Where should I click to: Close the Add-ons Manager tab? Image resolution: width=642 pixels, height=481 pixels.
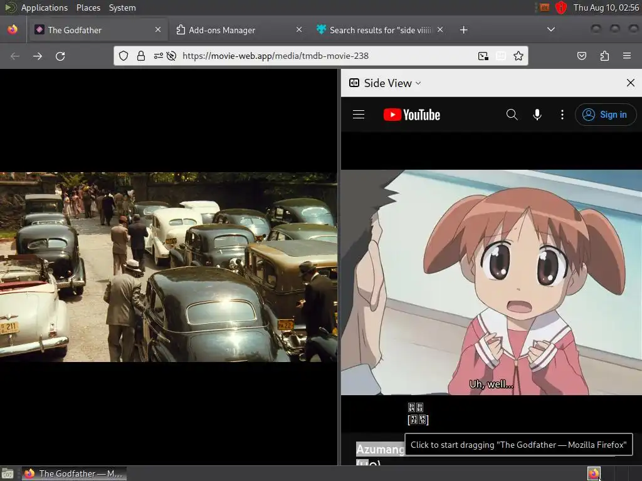tap(299, 30)
